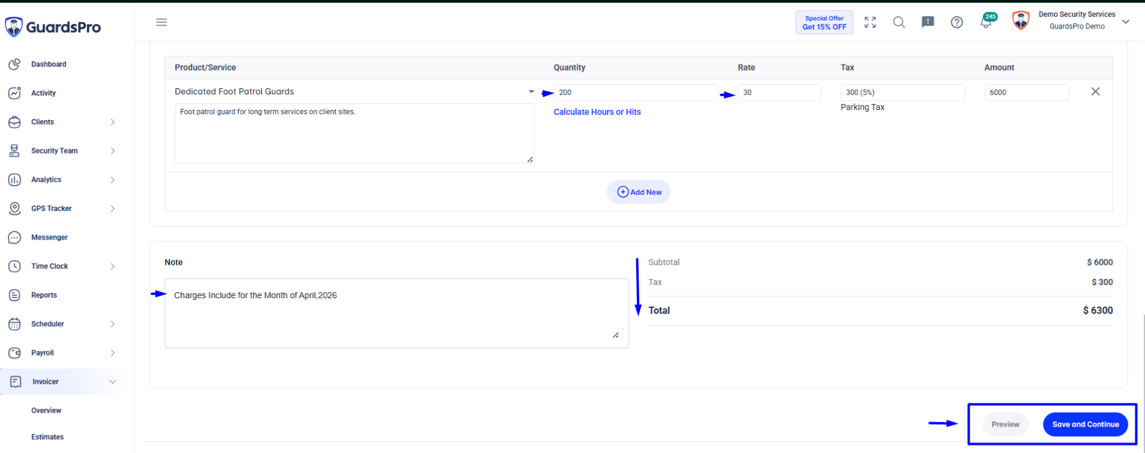The height and width of the screenshot is (453, 1145).
Task: Click Special Offer Get 15% OFF
Action: (x=824, y=23)
